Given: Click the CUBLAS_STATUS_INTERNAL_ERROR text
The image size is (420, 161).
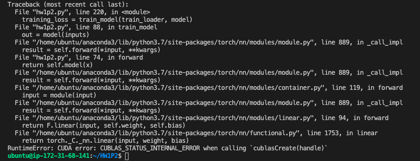Looking at the screenshot, I should pyautogui.click(x=150, y=148).
